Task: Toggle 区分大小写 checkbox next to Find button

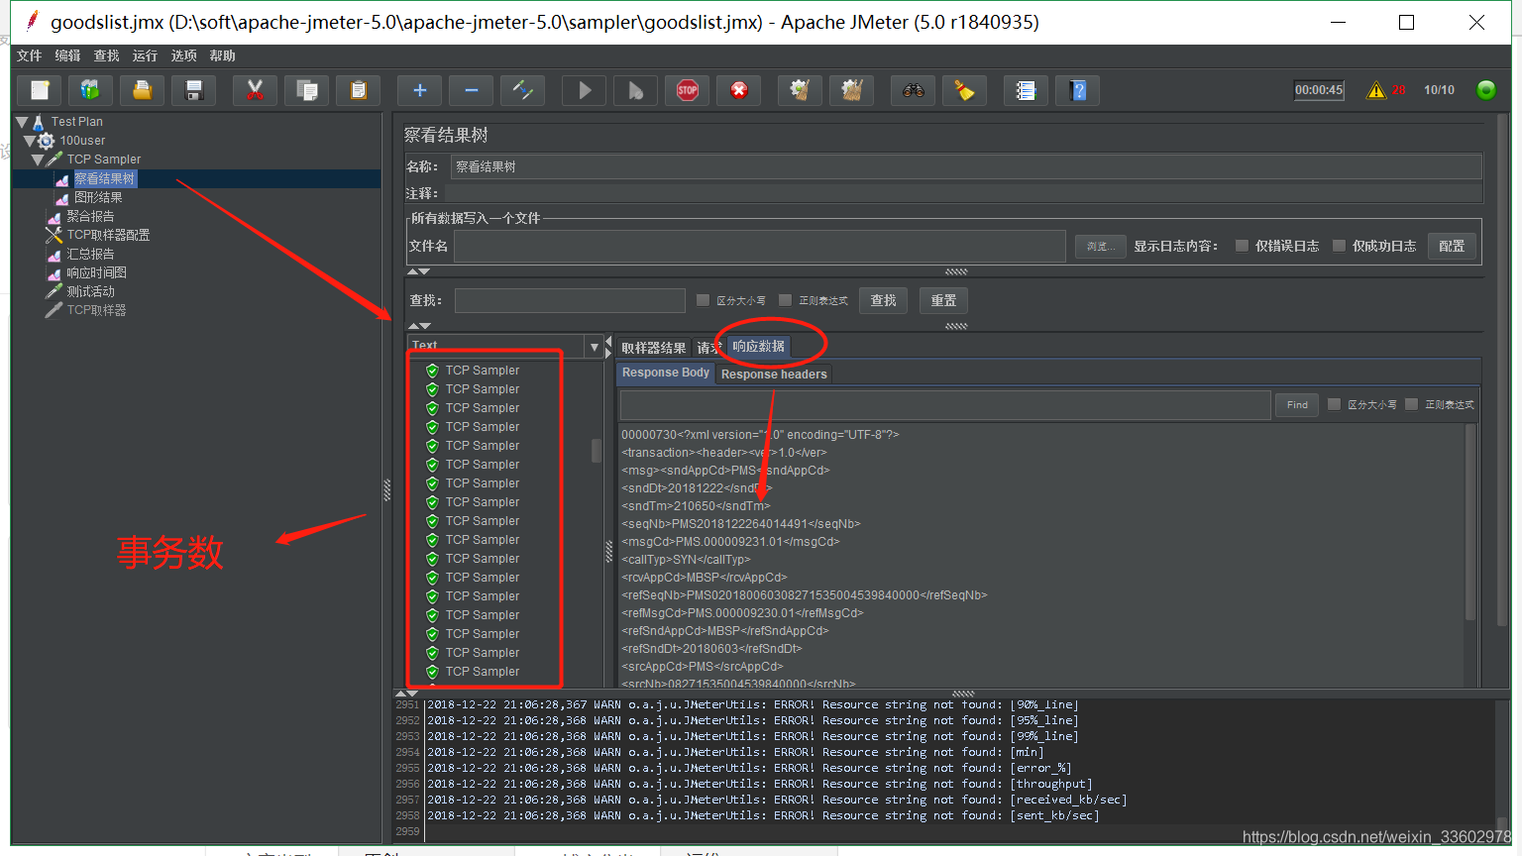Action: click(1334, 404)
